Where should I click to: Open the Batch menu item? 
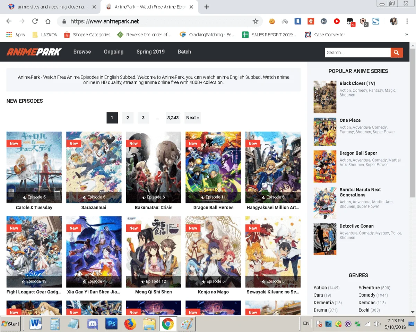pos(184,52)
